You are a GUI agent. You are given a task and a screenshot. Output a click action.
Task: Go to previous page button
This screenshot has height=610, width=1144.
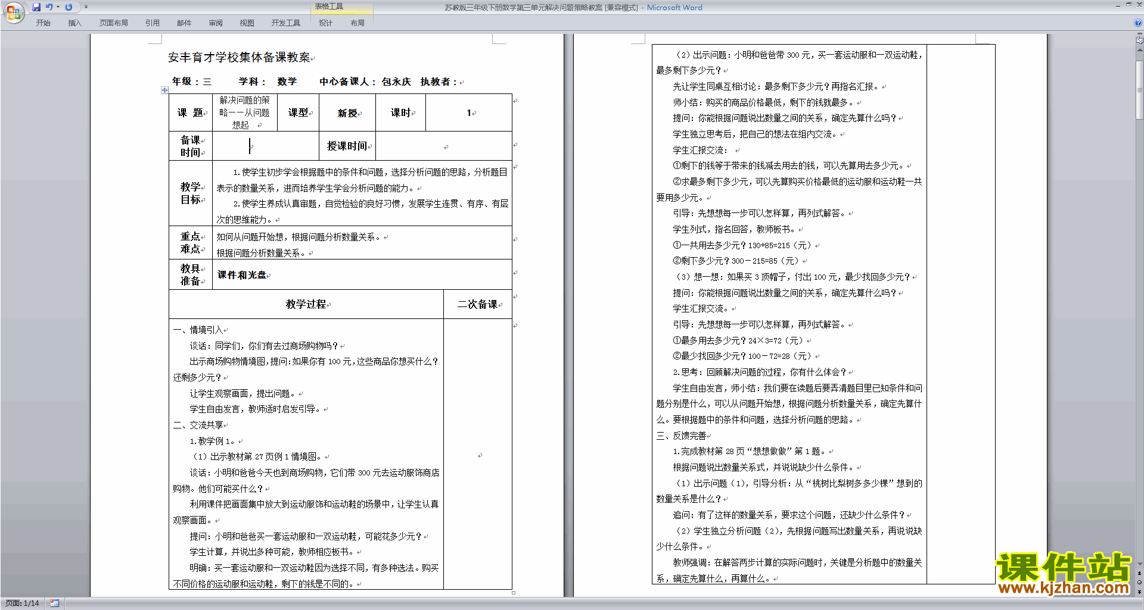(x=1140, y=573)
